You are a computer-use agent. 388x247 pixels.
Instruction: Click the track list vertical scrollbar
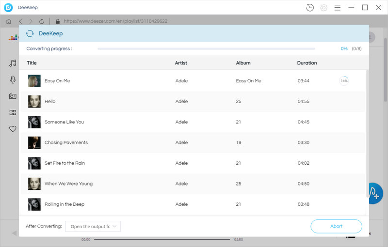pos(367,133)
